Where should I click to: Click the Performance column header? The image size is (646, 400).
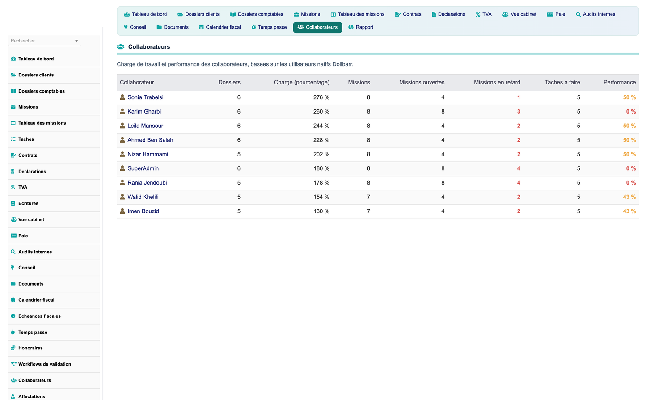[x=620, y=82]
